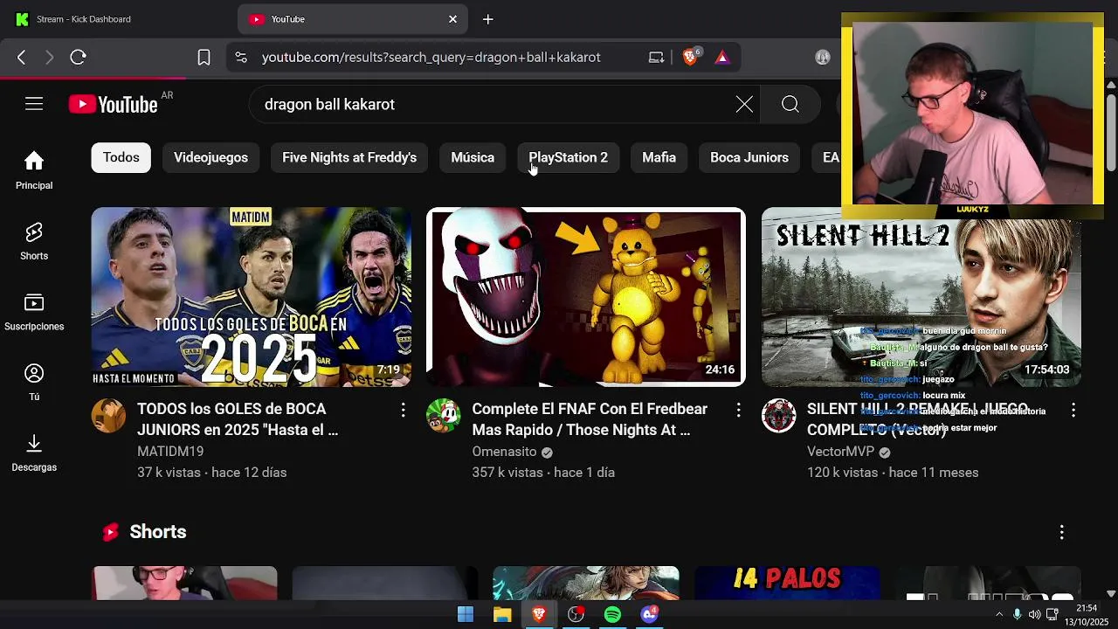Clear the search box with the X
Screen dimensions: 1118x629
pyautogui.click(x=744, y=105)
